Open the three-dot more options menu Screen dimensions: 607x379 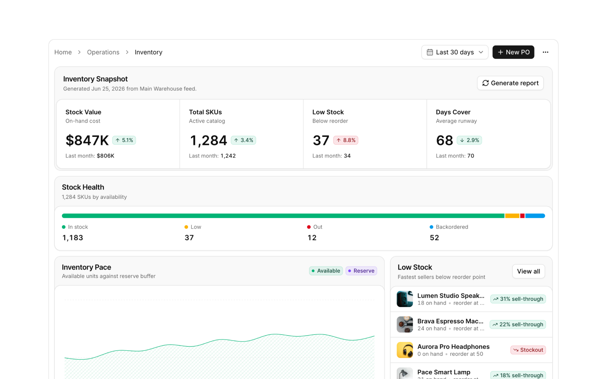[x=545, y=52]
